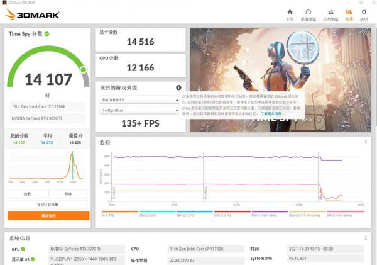Open 1440p Ultra resolution dropdown
The height and width of the screenshot is (265, 377).
(139, 110)
